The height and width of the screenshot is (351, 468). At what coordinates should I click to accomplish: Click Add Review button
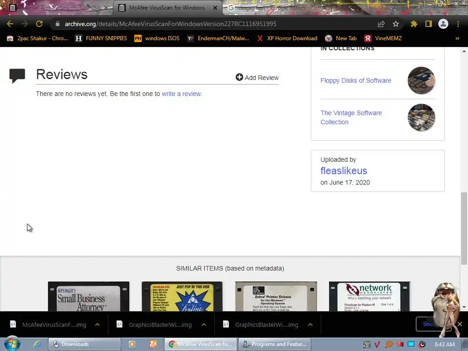257,78
